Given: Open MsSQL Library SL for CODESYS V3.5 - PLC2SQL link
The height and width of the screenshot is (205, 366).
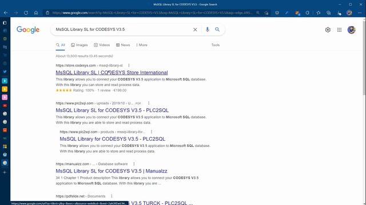Looking at the screenshot, I should coord(112,110).
